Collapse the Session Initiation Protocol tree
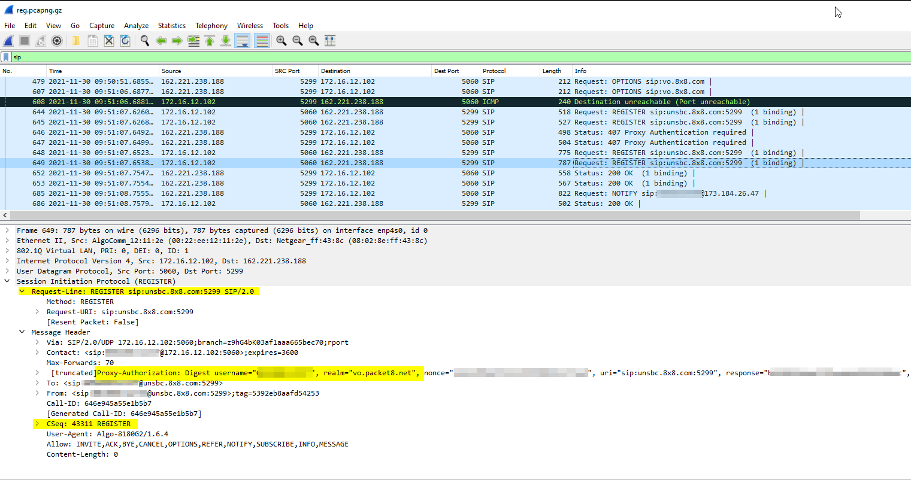The width and height of the screenshot is (911, 480). click(7, 281)
